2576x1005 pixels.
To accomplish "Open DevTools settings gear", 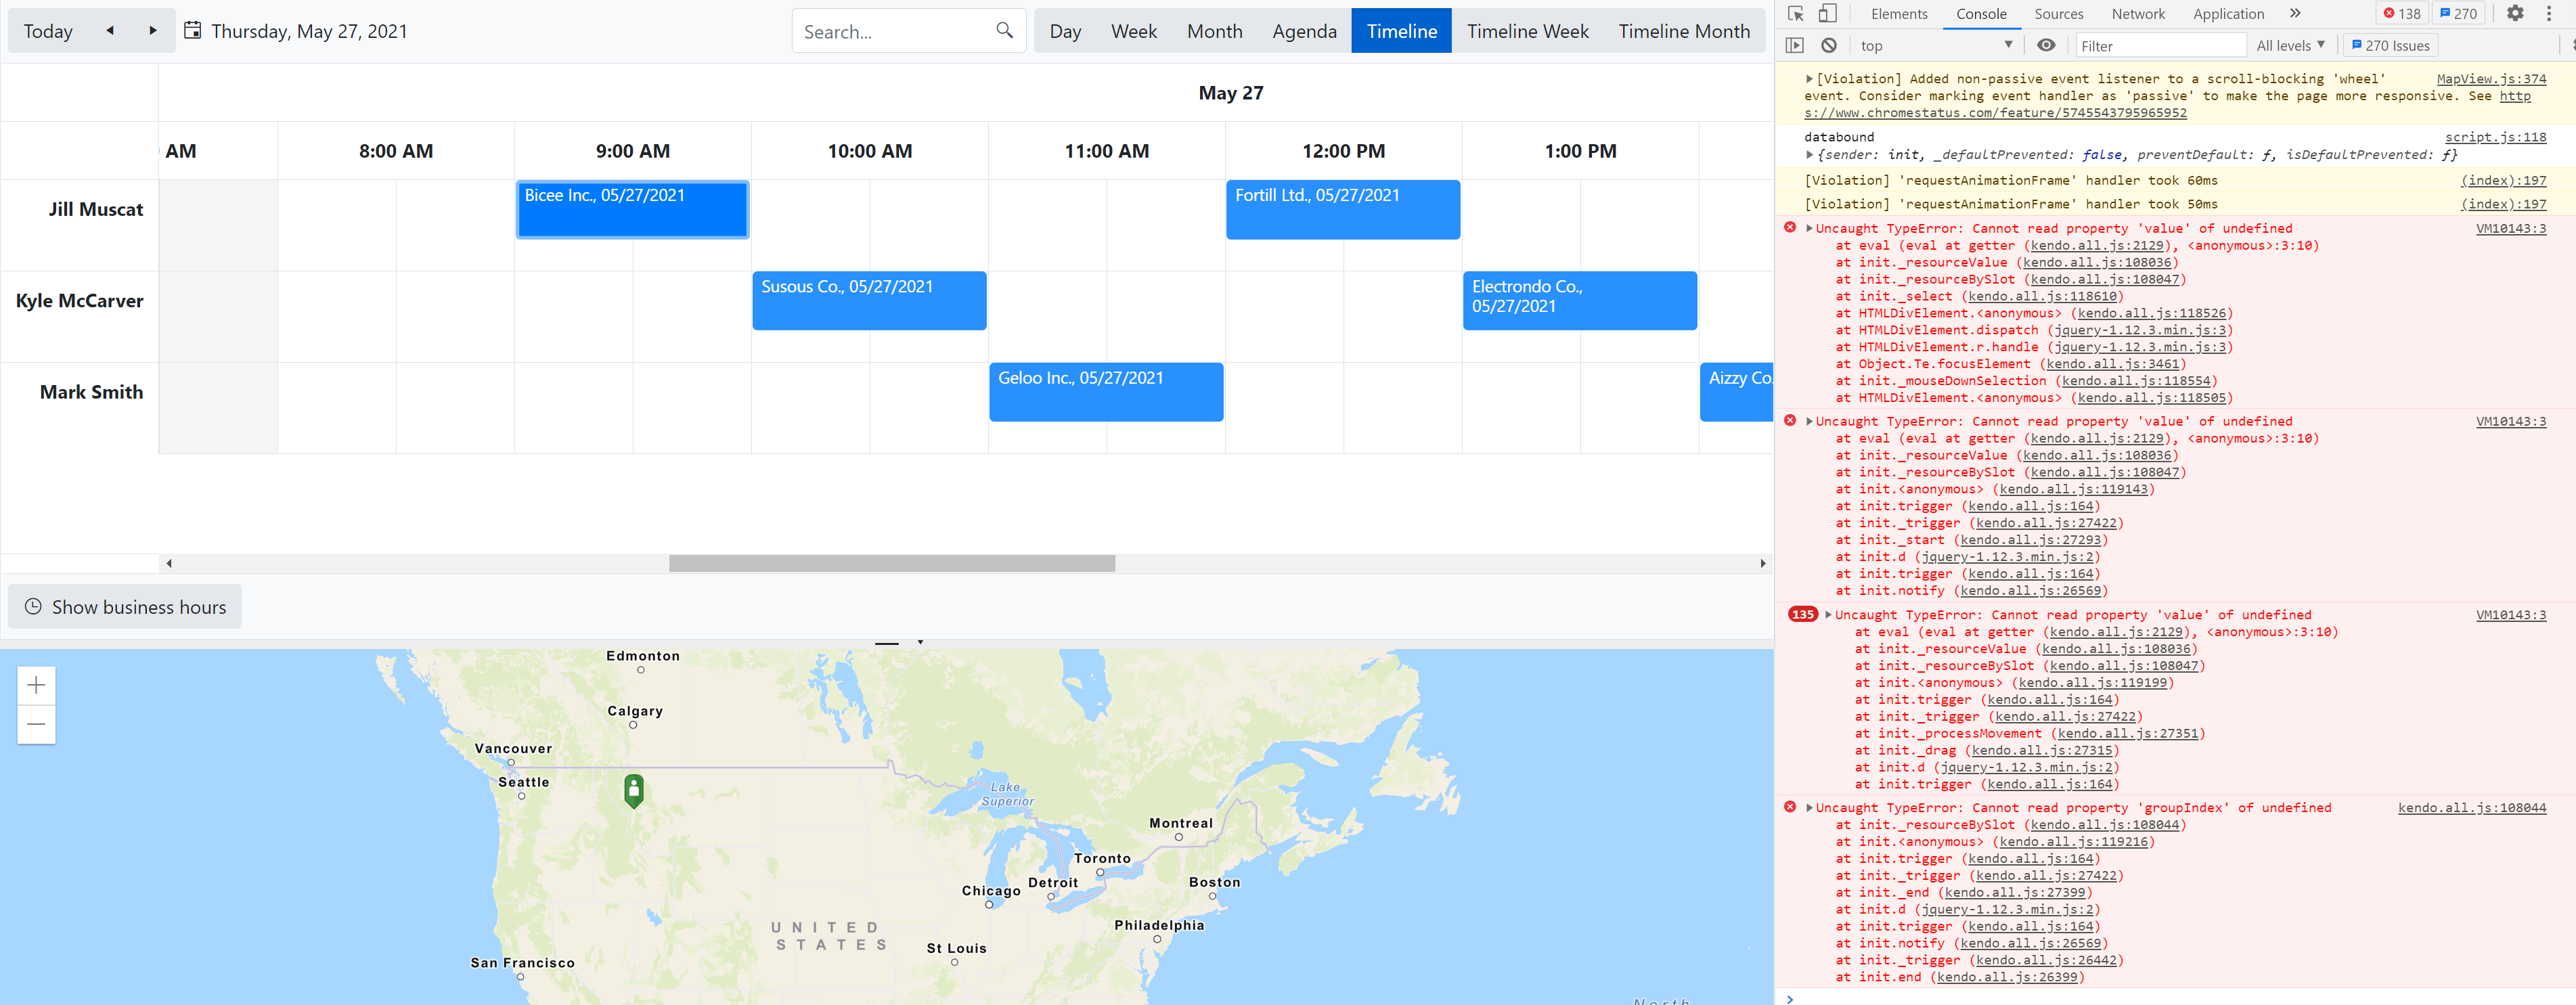I will (x=2515, y=14).
